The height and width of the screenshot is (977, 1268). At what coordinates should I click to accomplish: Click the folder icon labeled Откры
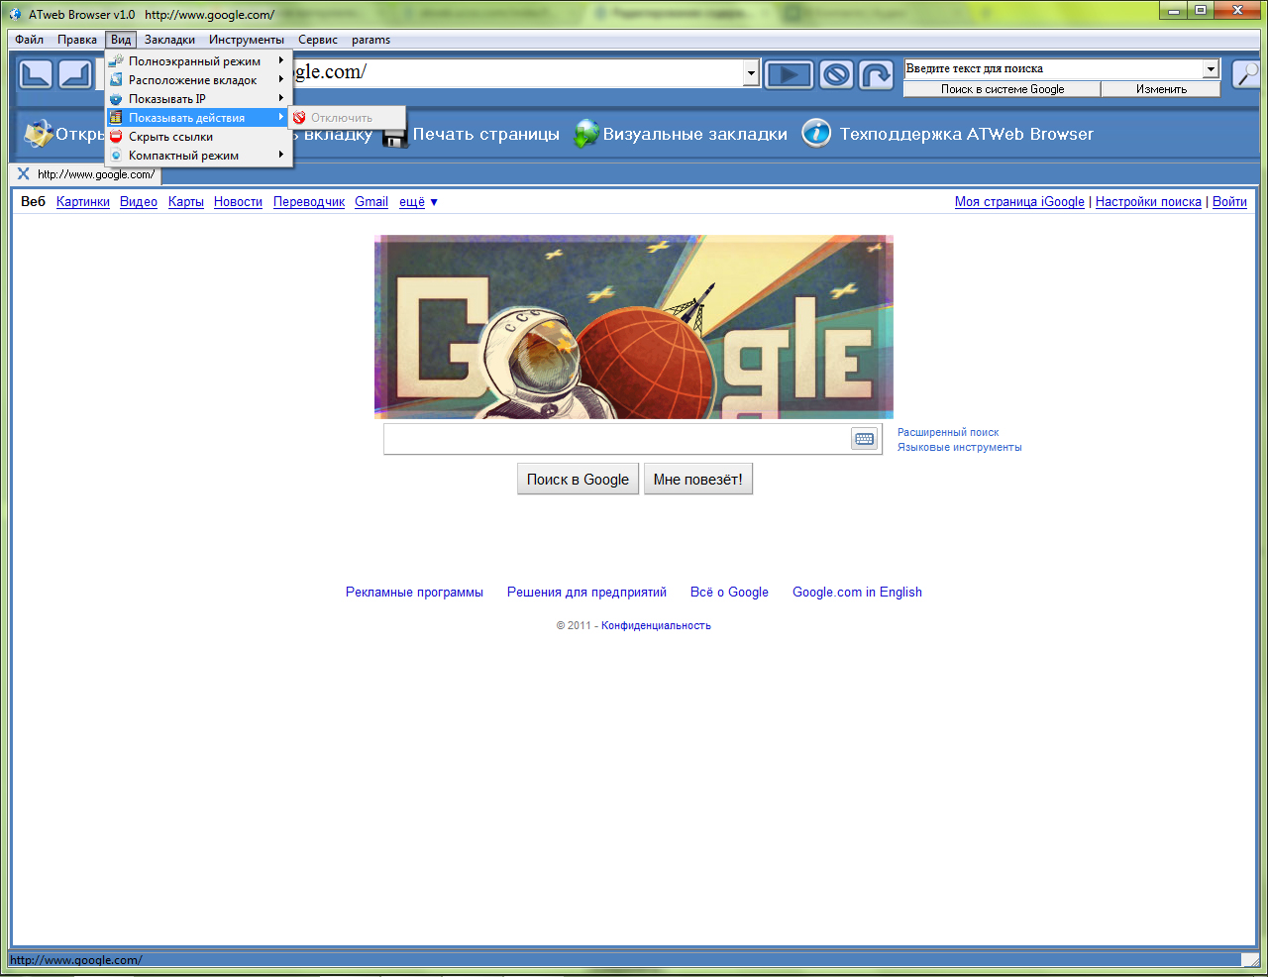tap(39, 134)
